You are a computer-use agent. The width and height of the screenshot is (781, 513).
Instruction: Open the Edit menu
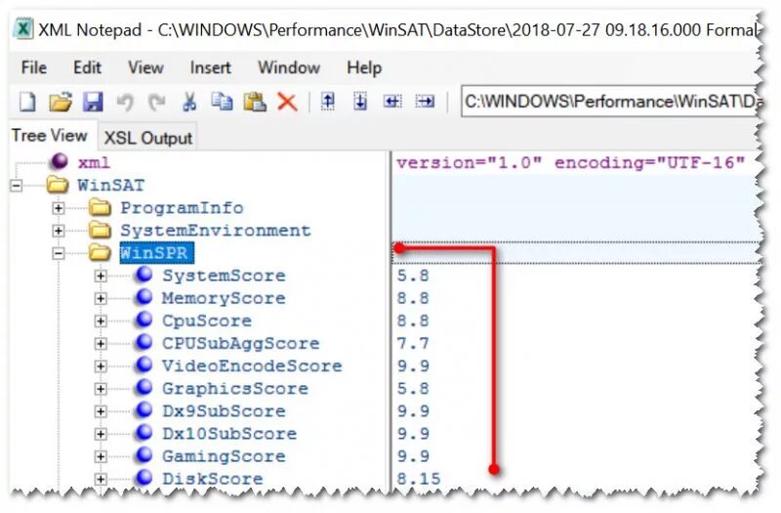[x=87, y=67]
